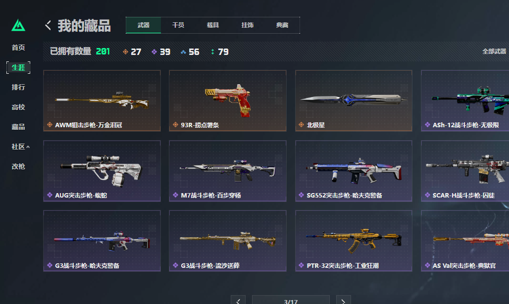This screenshot has width=509, height=304.
Task: Go back using the arrow beside 我的藏品
Action: (x=48, y=25)
